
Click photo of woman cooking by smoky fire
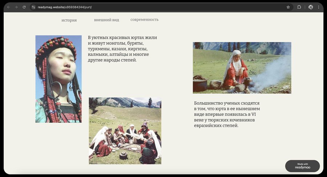pyautogui.click(x=242, y=68)
